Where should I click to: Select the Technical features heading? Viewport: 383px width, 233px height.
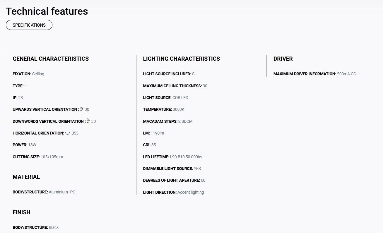[x=47, y=11]
